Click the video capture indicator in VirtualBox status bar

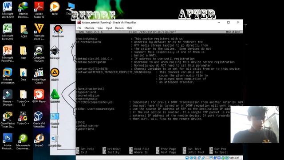click(x=215, y=158)
